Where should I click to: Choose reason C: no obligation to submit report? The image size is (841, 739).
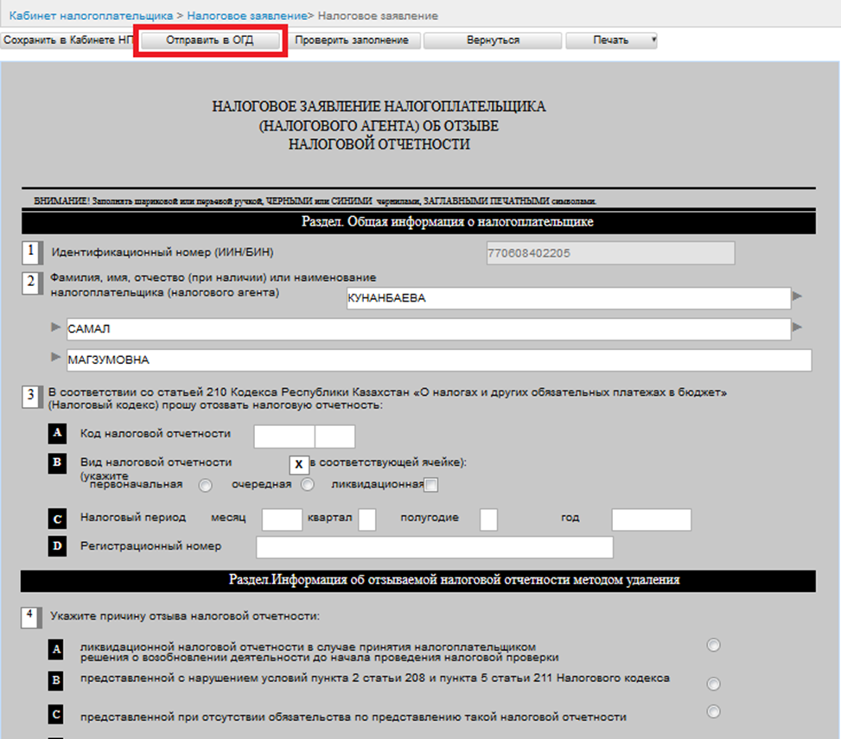[713, 711]
